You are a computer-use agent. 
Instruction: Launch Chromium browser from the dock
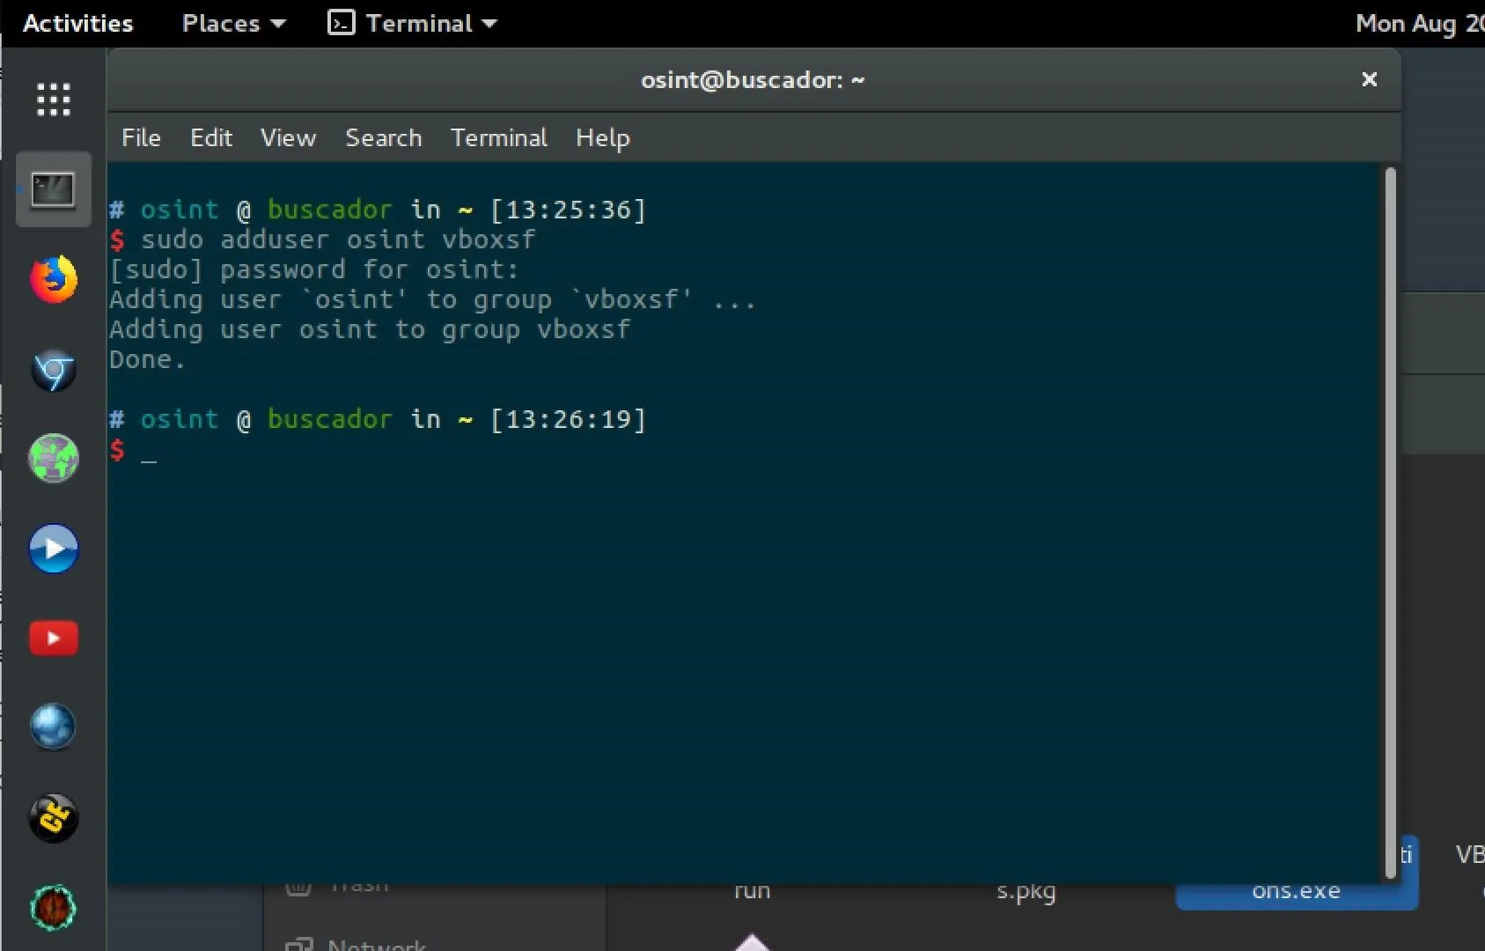coord(54,370)
